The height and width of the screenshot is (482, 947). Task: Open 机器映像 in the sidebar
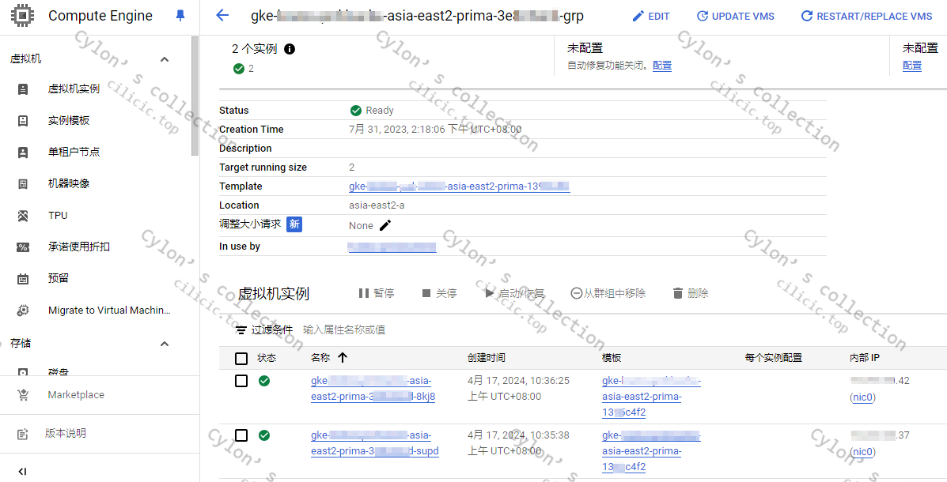point(69,183)
